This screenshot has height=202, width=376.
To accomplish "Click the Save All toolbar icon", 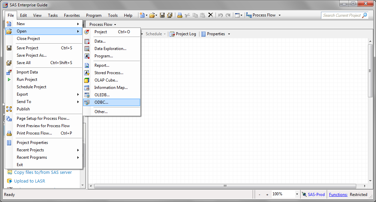I will click(170, 15).
